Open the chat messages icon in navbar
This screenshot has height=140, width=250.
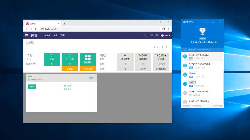[157, 35]
